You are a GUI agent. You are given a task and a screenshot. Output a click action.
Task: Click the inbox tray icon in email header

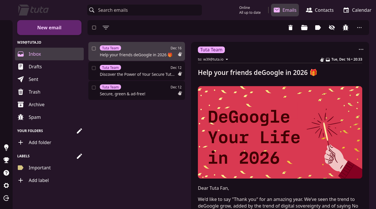point(328,60)
